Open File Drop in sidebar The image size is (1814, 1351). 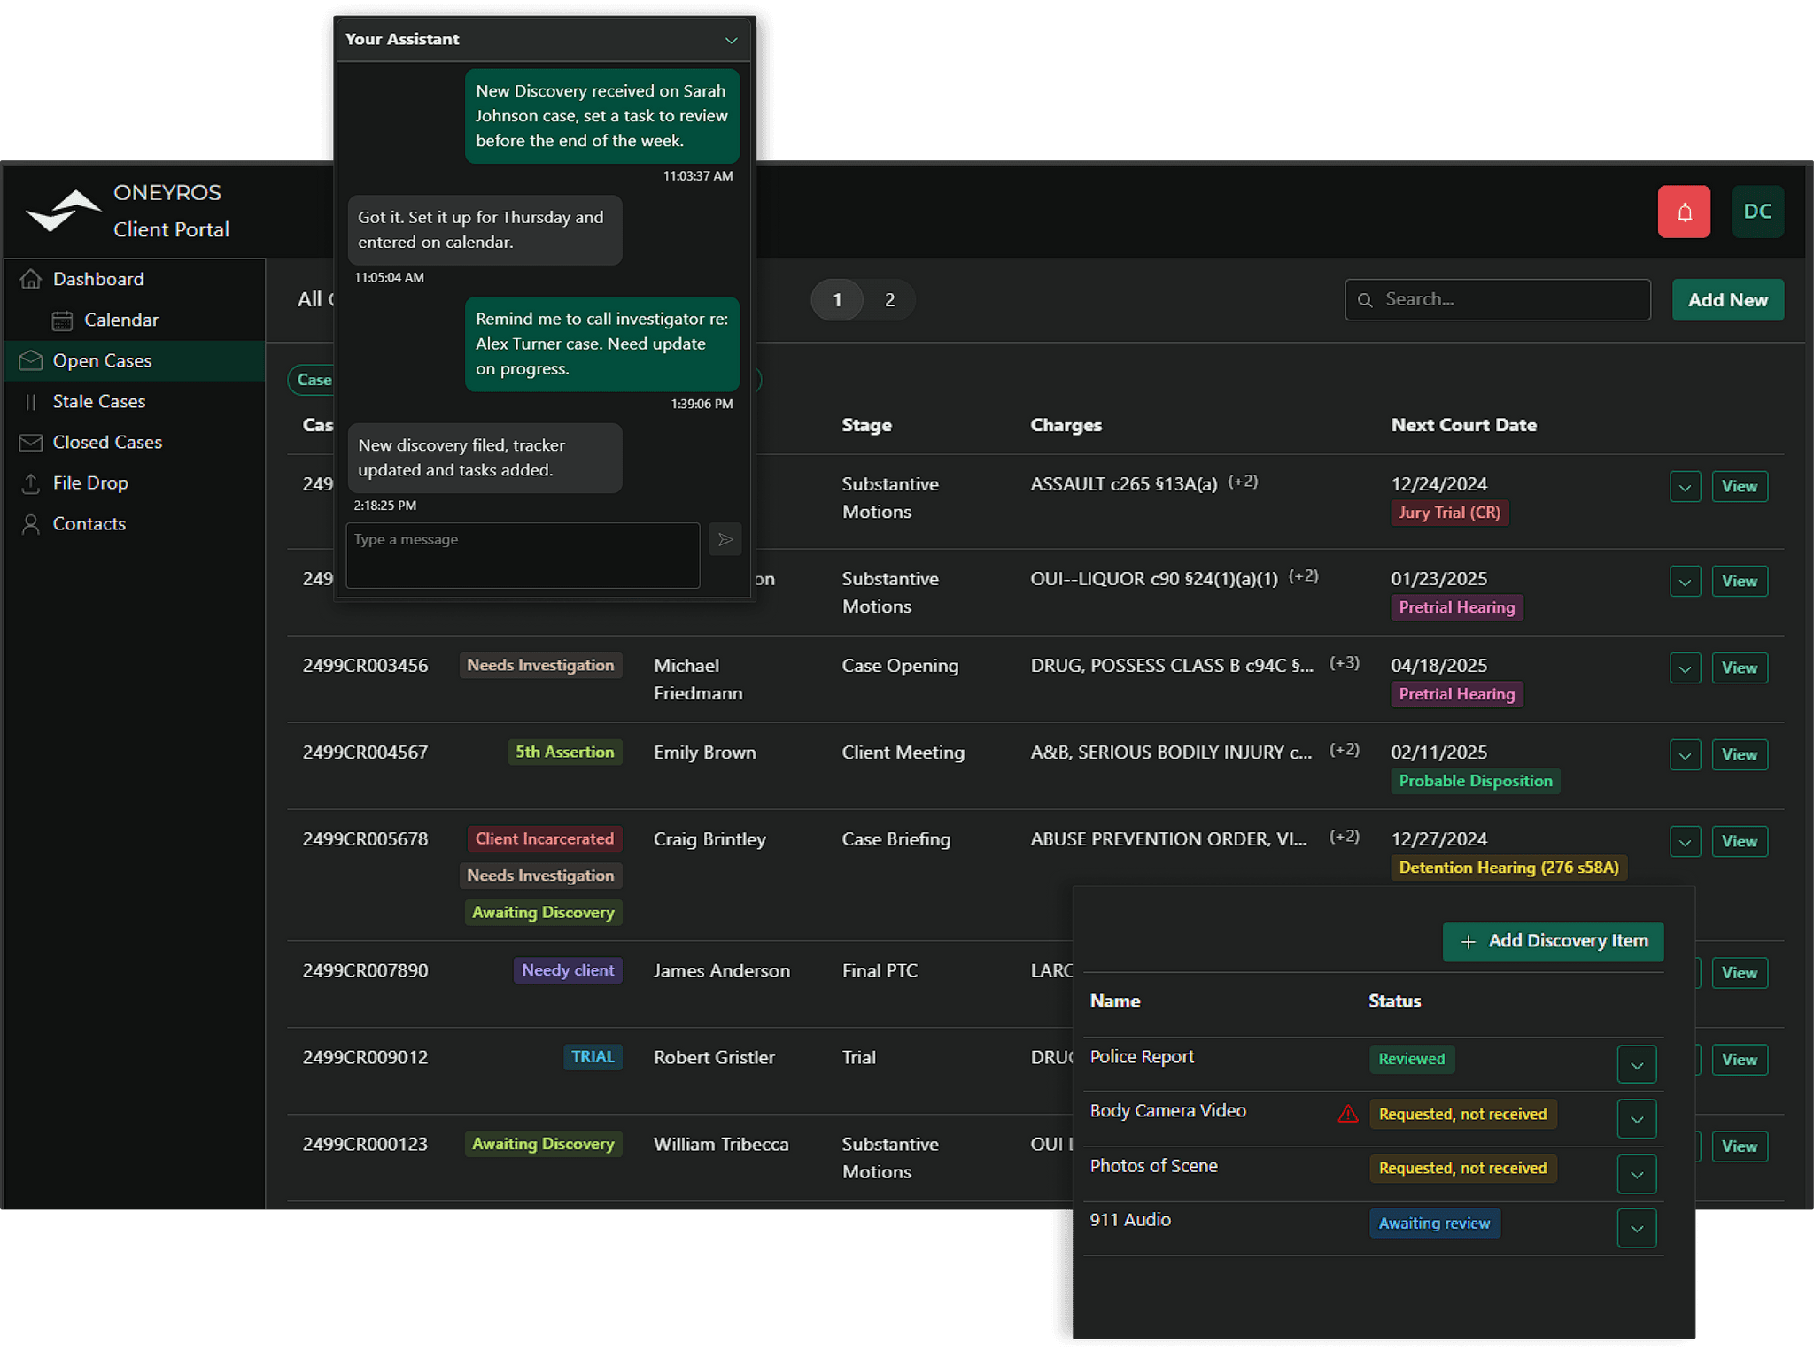click(x=135, y=483)
